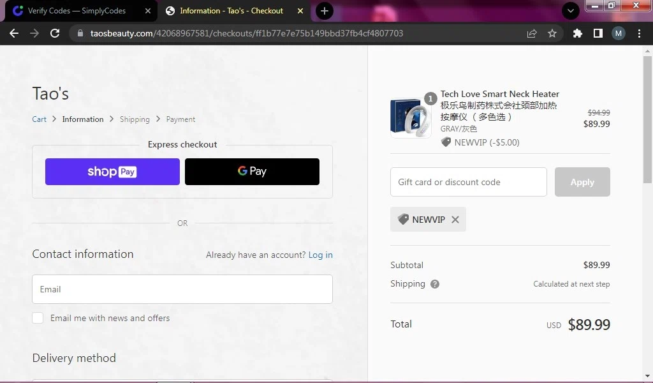
Task: Remove the NEWVIP discount code
Action: (x=455, y=220)
